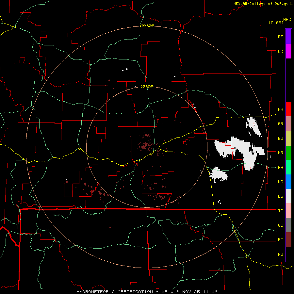Viewport: 294px width, 294px height.
Task: Click the IC legend label
Action: pyautogui.click(x=281, y=211)
